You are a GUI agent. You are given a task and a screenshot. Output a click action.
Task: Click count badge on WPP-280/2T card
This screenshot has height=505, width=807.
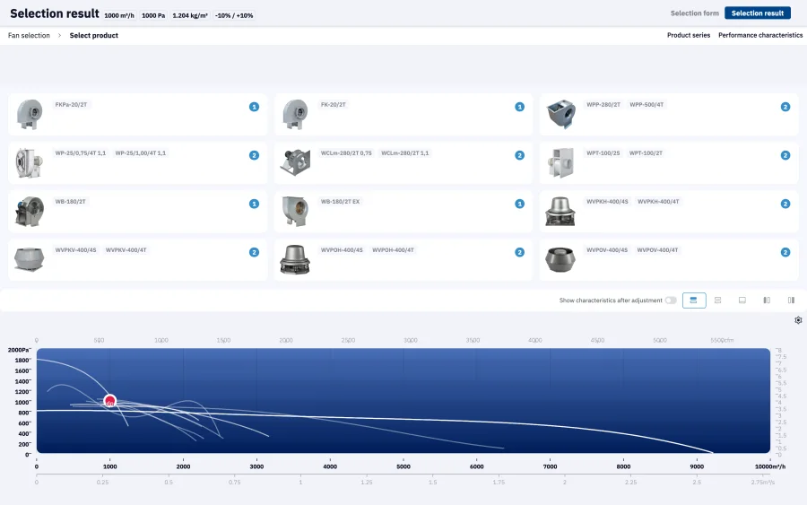coord(785,107)
